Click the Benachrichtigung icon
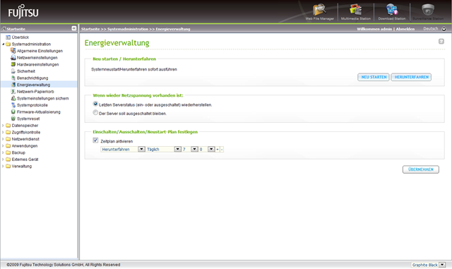 pyautogui.click(x=13, y=78)
